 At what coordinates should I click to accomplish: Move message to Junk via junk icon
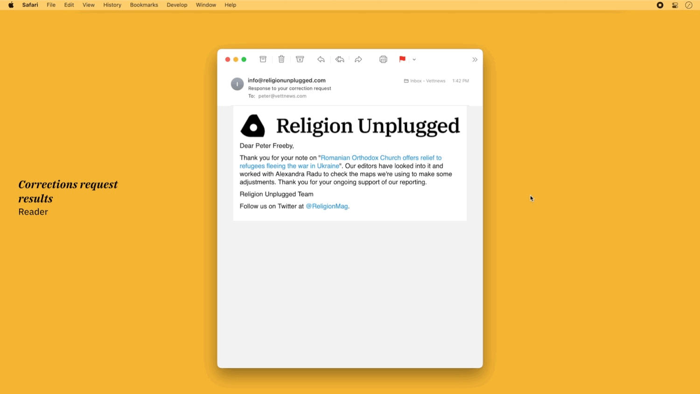point(300,59)
